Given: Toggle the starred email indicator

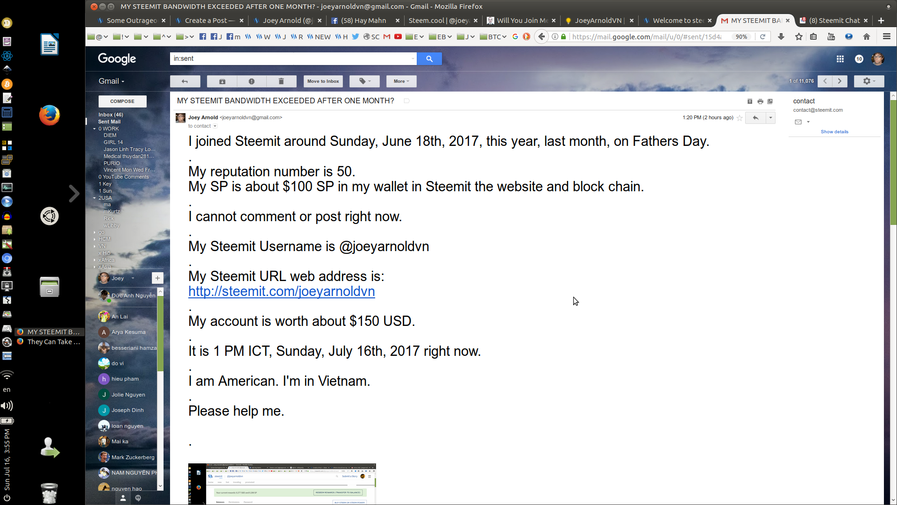Looking at the screenshot, I should pyautogui.click(x=740, y=118).
